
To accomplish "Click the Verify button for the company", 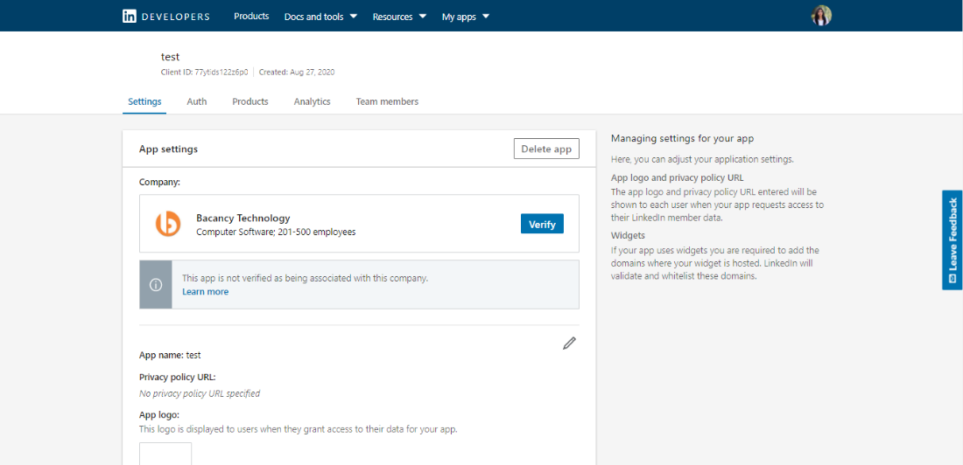I will (542, 224).
